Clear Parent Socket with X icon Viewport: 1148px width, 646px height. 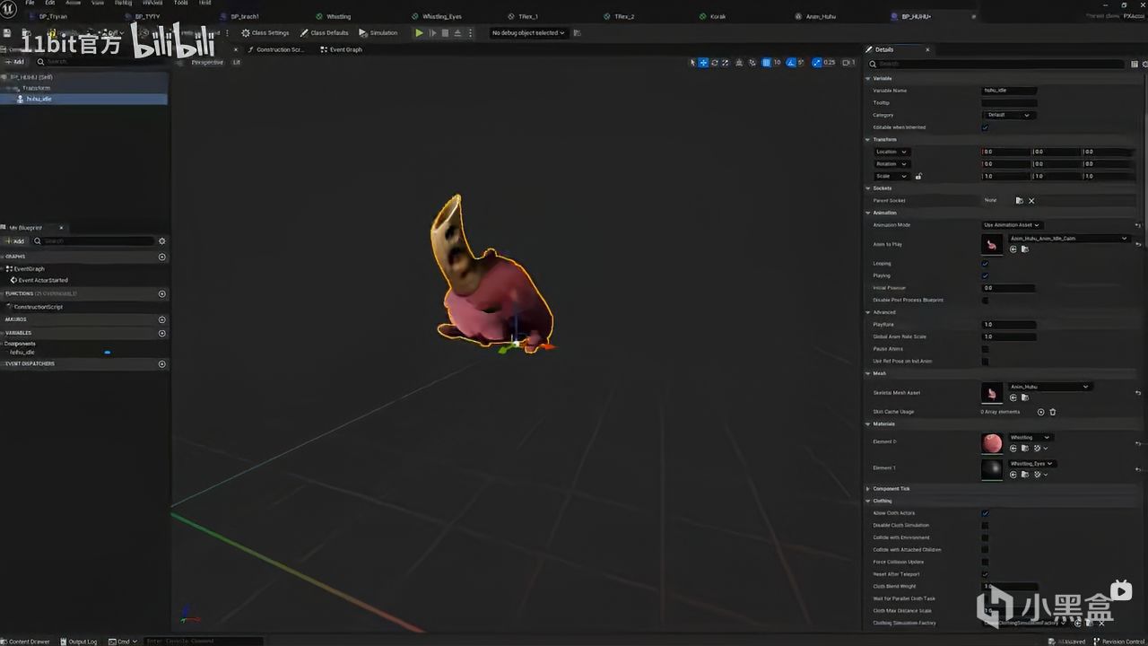[x=1031, y=201]
